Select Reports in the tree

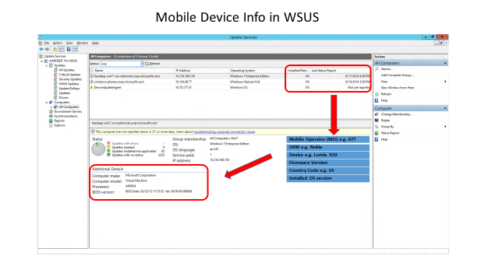pyautogui.click(x=59, y=121)
